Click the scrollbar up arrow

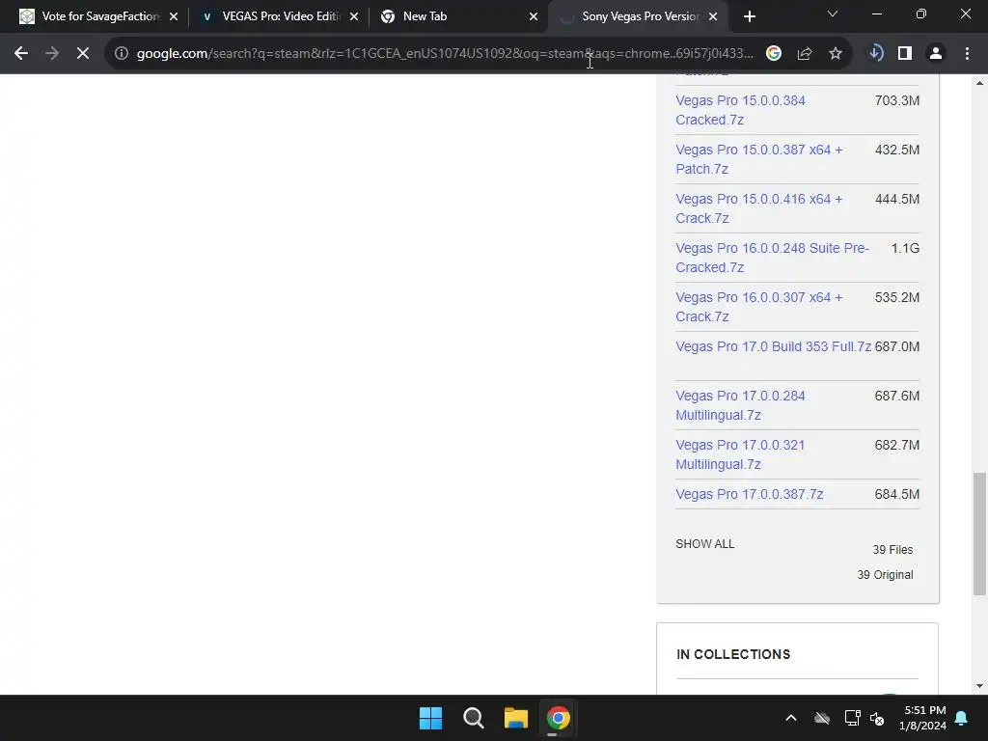click(979, 83)
